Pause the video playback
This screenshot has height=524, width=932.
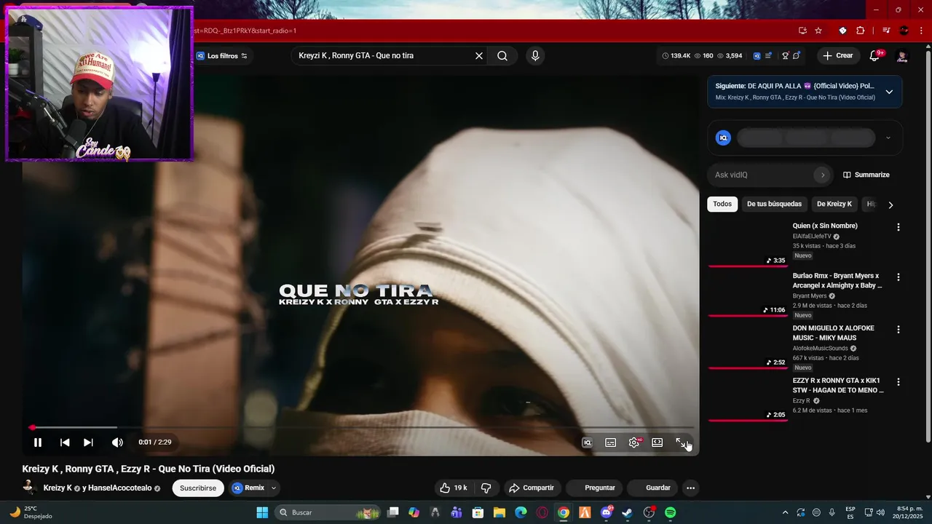point(38,442)
